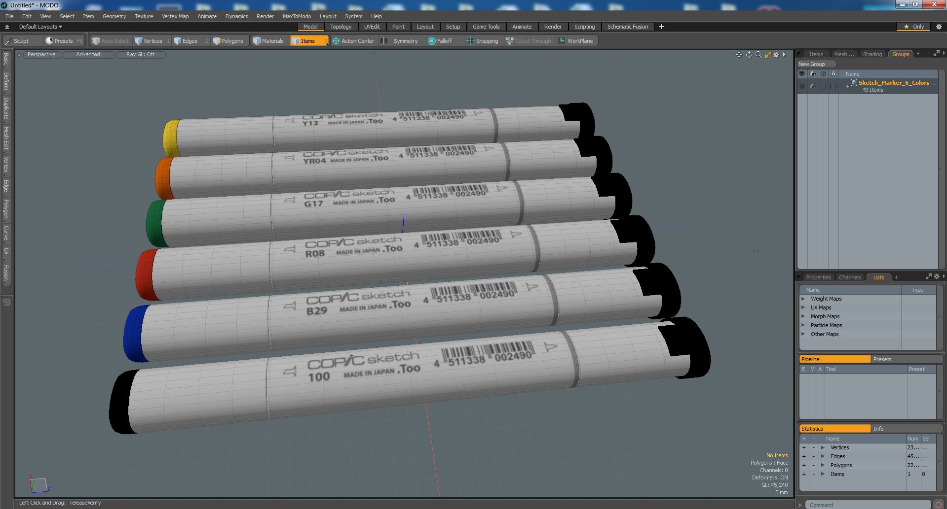Switch to the Channels tab
This screenshot has height=509, width=947.
click(x=849, y=277)
